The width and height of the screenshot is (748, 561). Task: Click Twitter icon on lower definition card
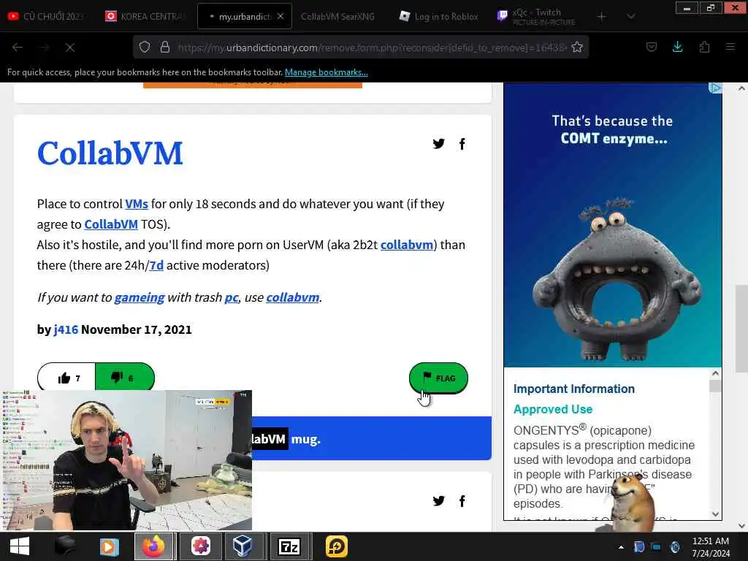(438, 500)
